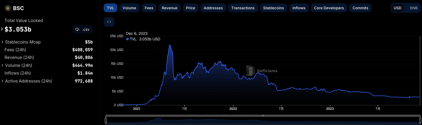Screen dimensions: 422x125
Task: Click the left handle of chart range slider
Action: pyautogui.click(x=106, y=120)
